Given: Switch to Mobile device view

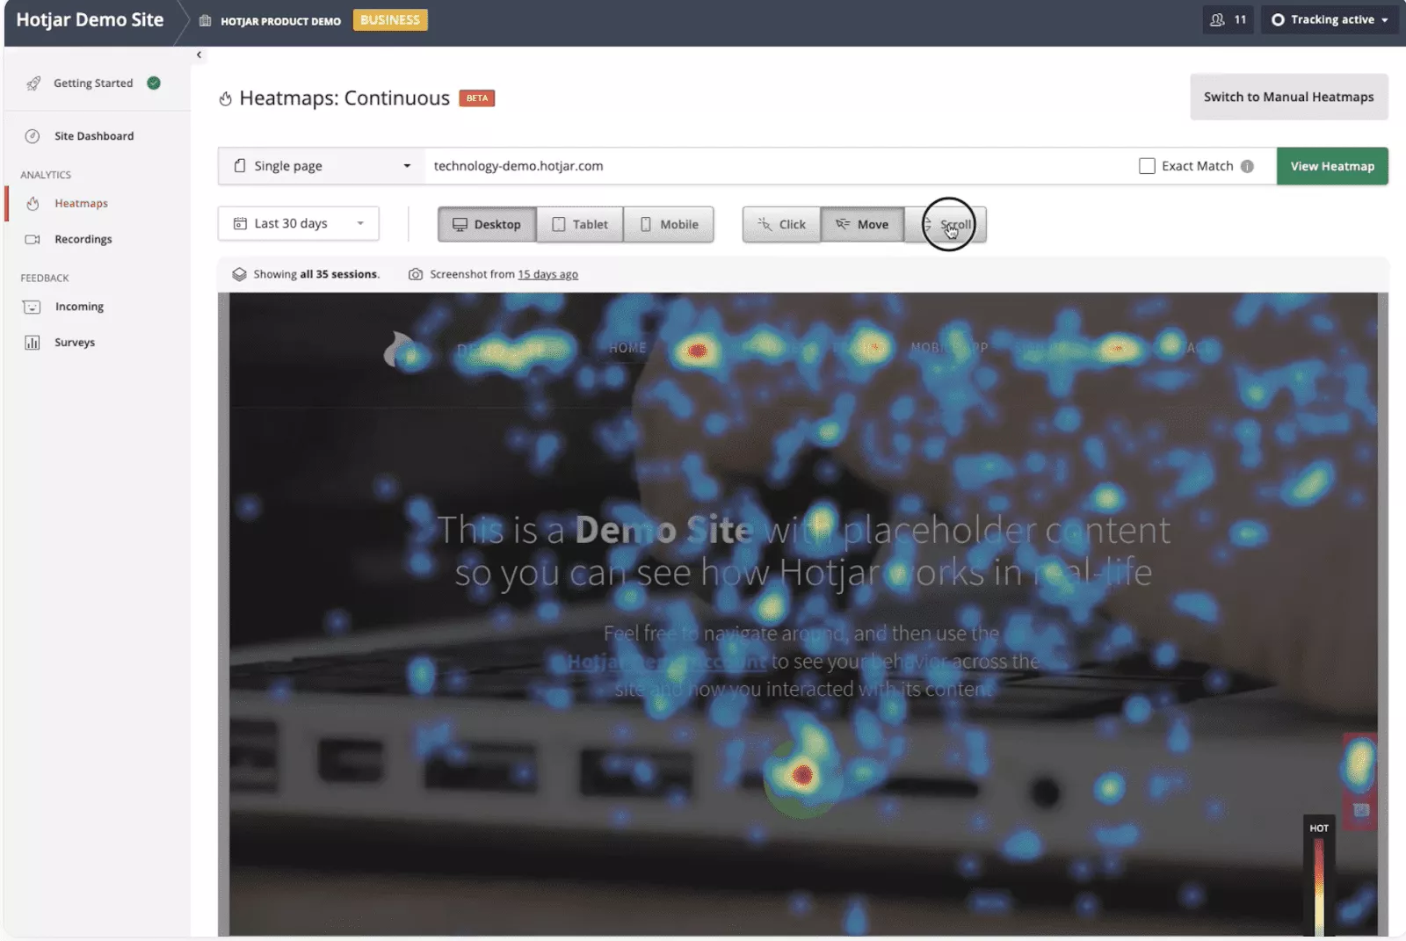Looking at the screenshot, I should click(669, 224).
